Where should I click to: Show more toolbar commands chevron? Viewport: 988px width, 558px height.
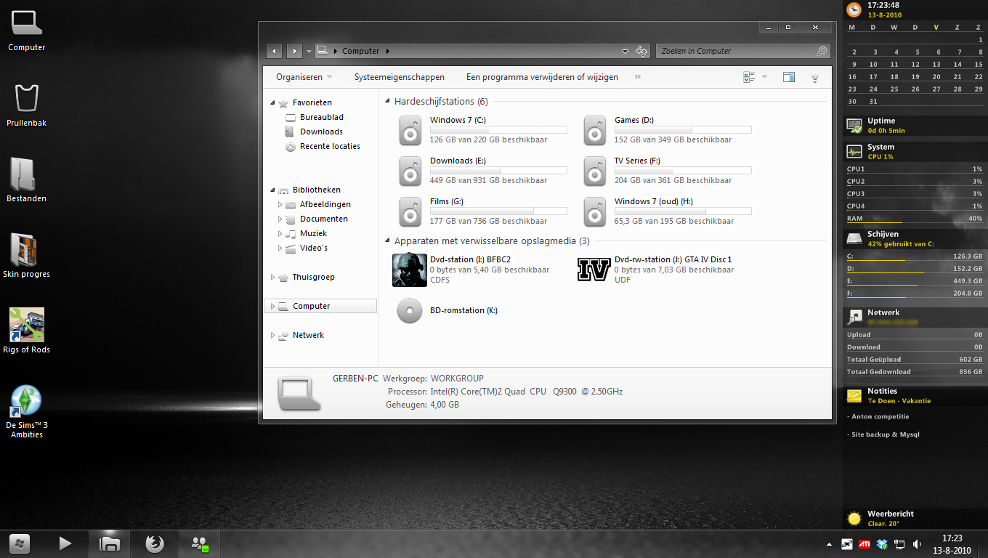pyautogui.click(x=638, y=77)
